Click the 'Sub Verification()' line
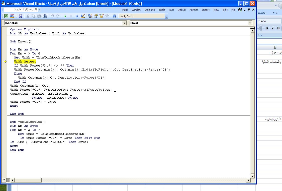 (x=28, y=122)
